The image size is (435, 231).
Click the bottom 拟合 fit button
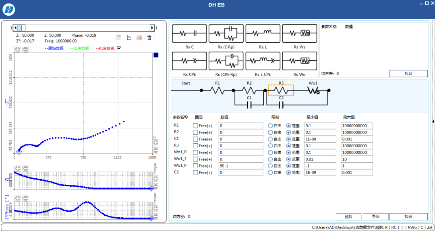click(408, 217)
